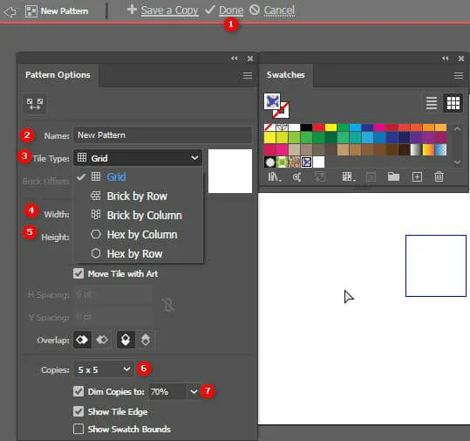Open Show Swatch Kinds menu icon
This screenshot has height=441, width=470.
(x=348, y=176)
